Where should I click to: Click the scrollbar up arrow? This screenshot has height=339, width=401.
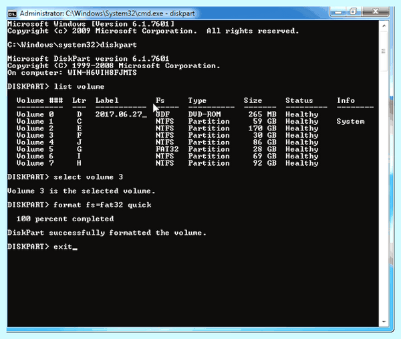[x=384, y=26]
